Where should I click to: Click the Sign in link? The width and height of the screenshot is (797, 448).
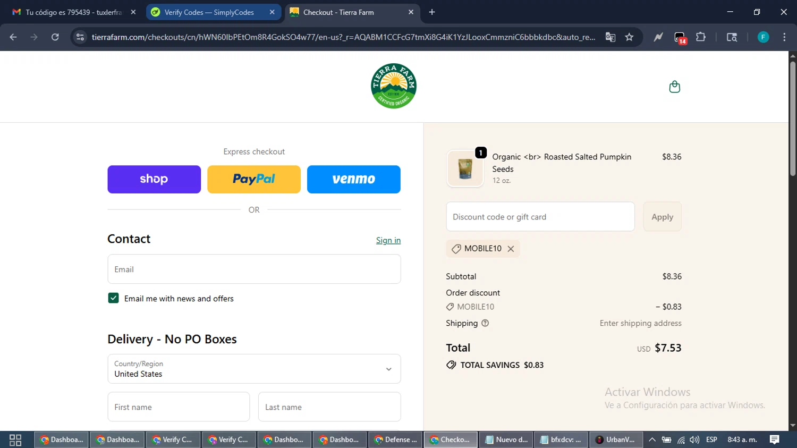click(x=388, y=240)
